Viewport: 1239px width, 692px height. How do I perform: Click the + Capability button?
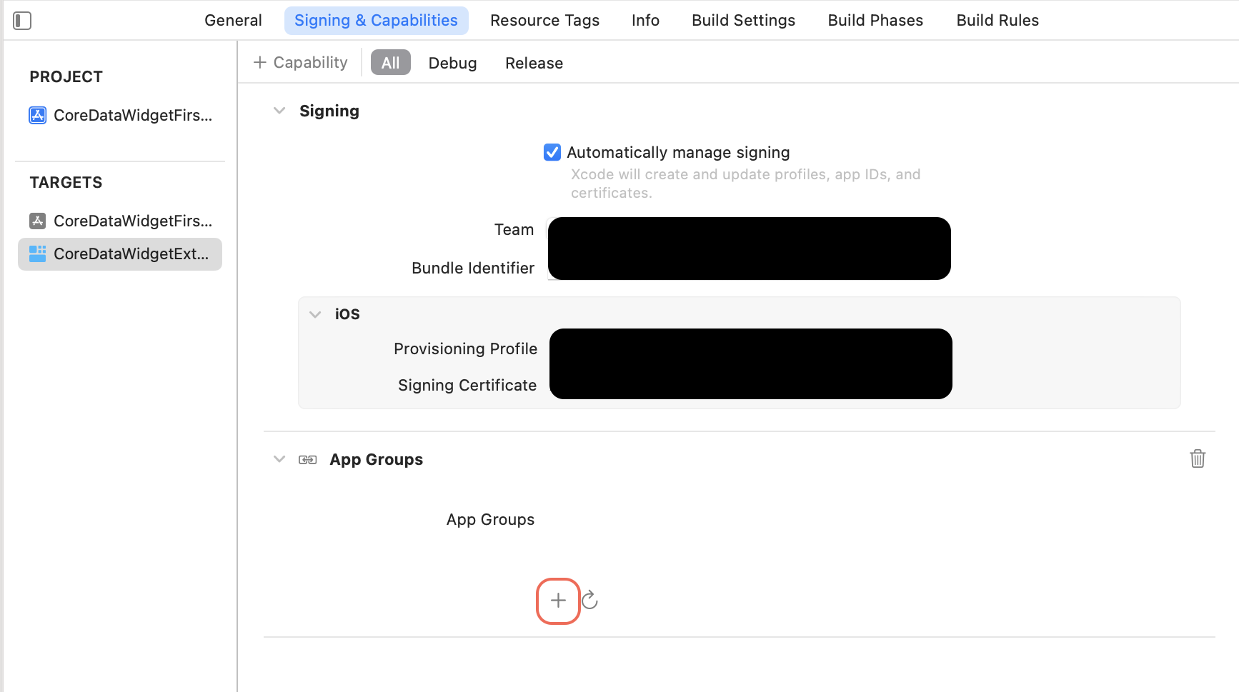(x=300, y=62)
